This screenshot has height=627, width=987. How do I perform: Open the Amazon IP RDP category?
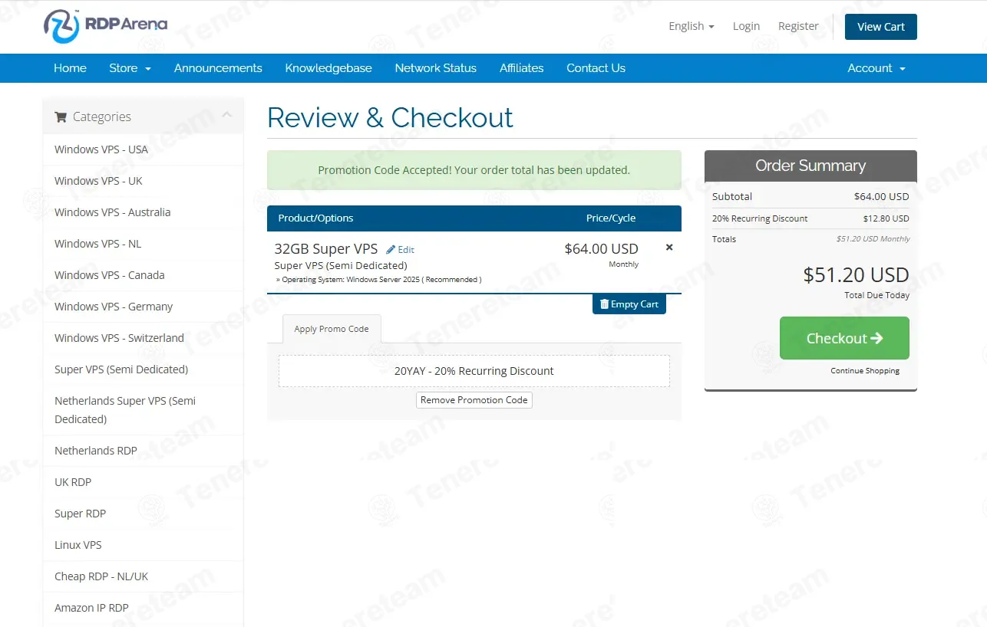click(144, 608)
